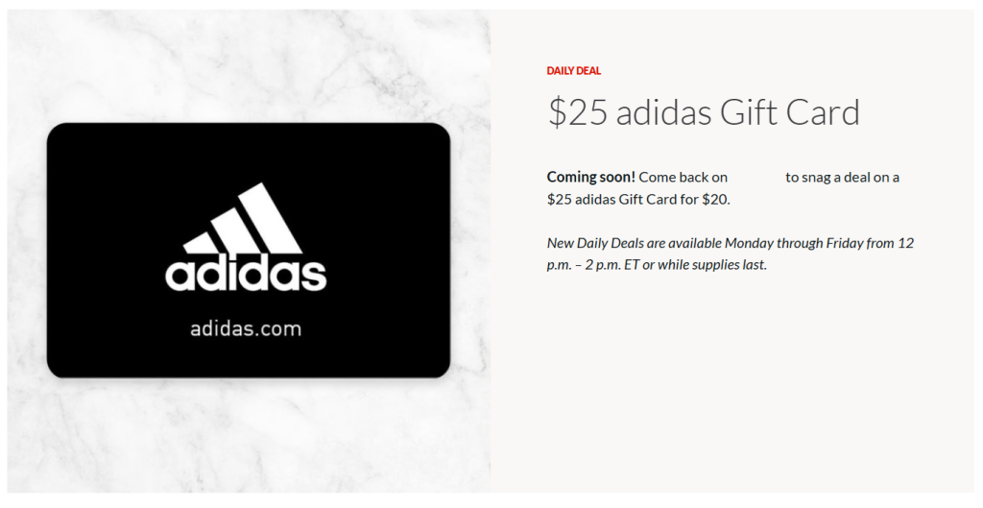
Task: Click marble background below the gift card
Action: pos(249,436)
